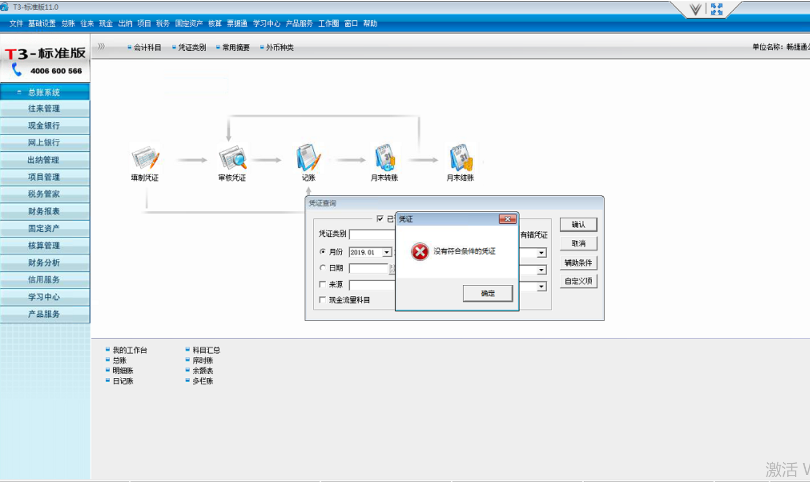Select 财务分析 in sidebar
The height and width of the screenshot is (482, 810).
[x=45, y=262]
